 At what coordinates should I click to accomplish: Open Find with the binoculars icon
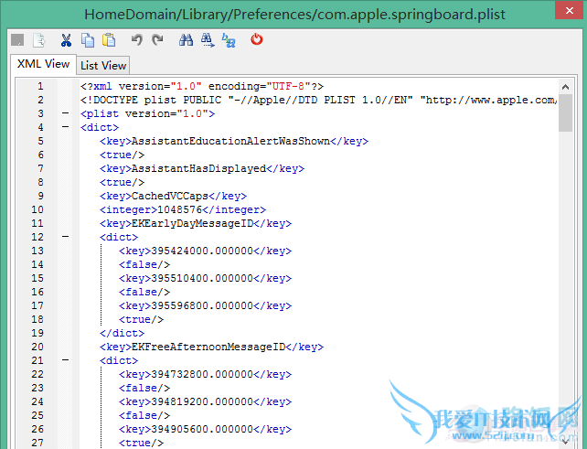[186, 39]
